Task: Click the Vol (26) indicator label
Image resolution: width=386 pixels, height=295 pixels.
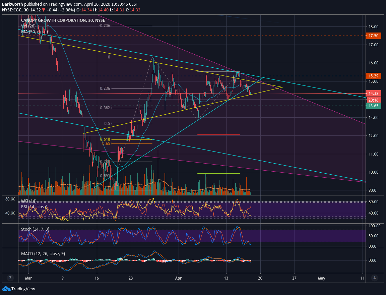Action: tap(28, 26)
